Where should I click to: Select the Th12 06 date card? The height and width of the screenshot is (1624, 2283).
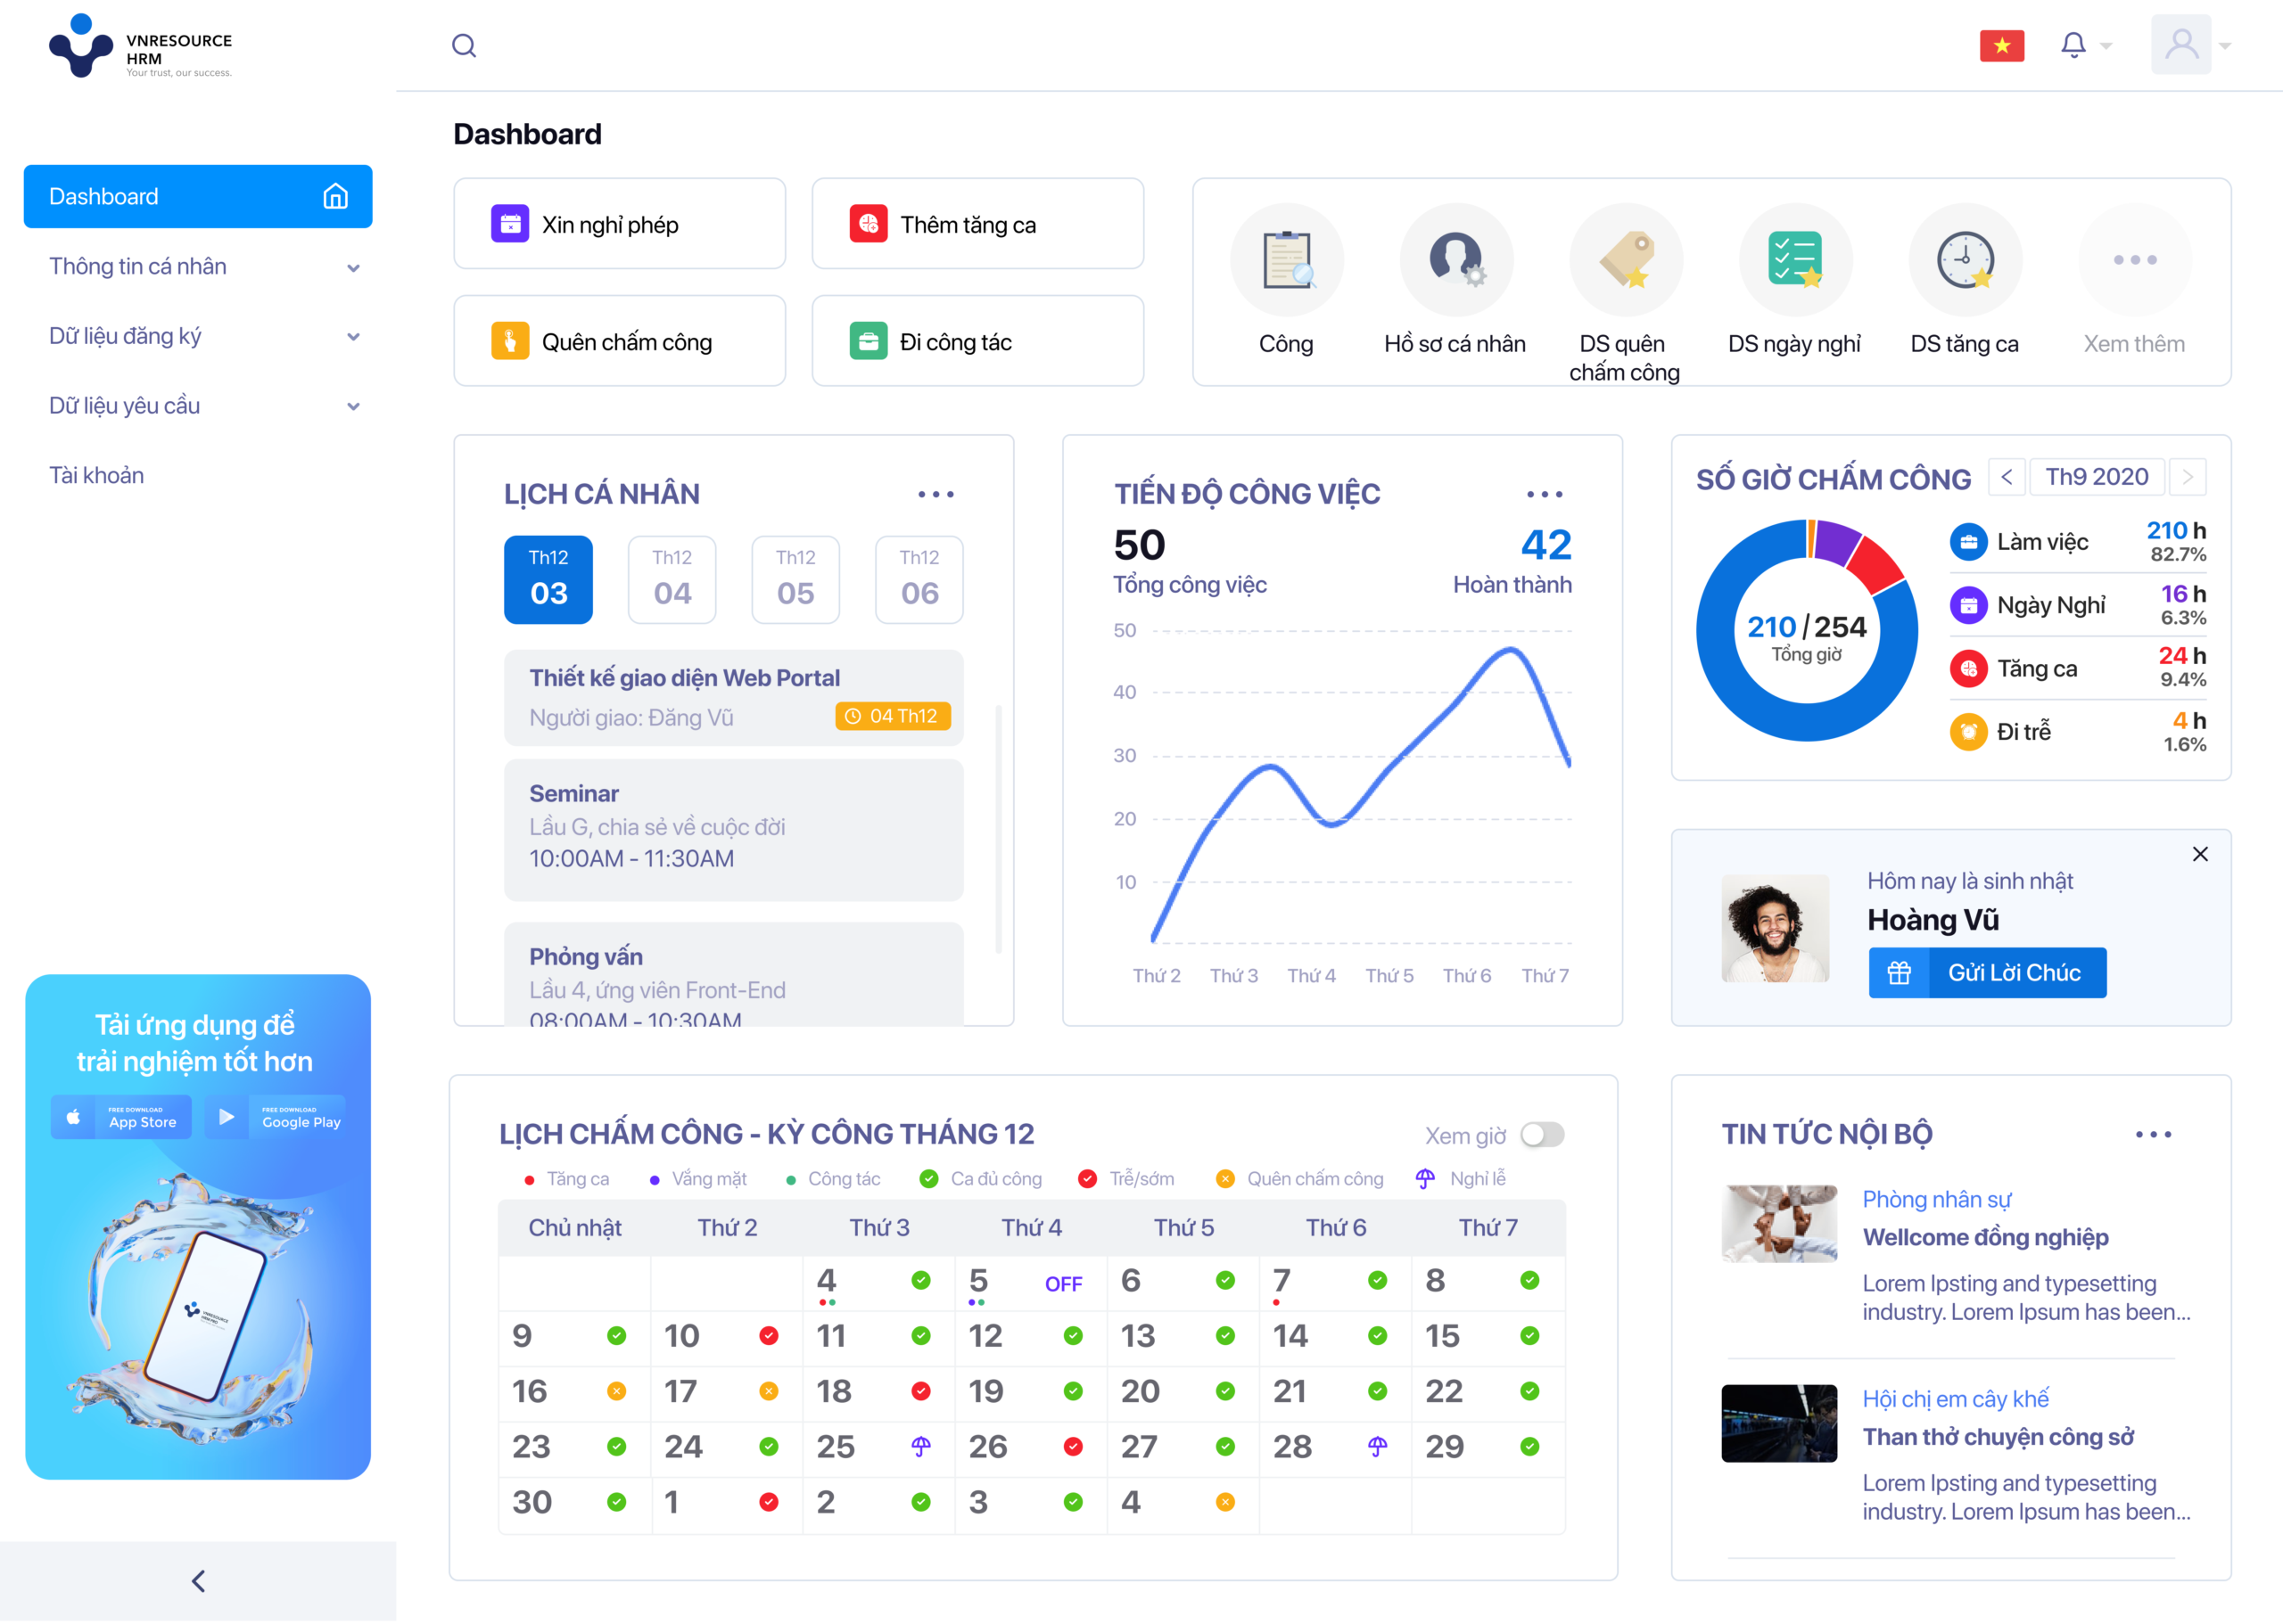pyautogui.click(x=919, y=580)
